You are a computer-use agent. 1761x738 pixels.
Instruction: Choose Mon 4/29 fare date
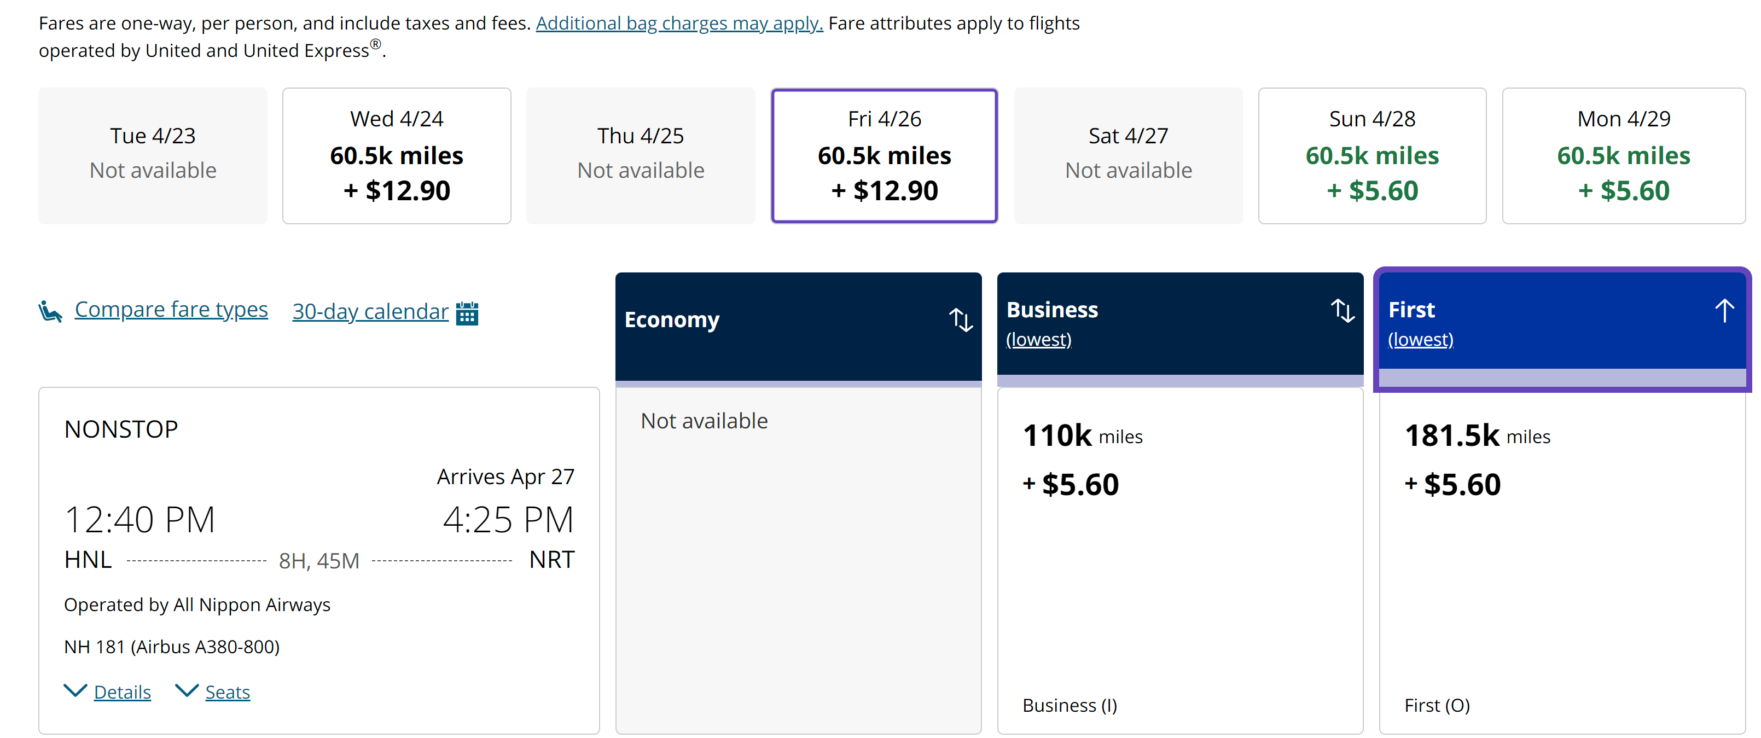coord(1624,155)
